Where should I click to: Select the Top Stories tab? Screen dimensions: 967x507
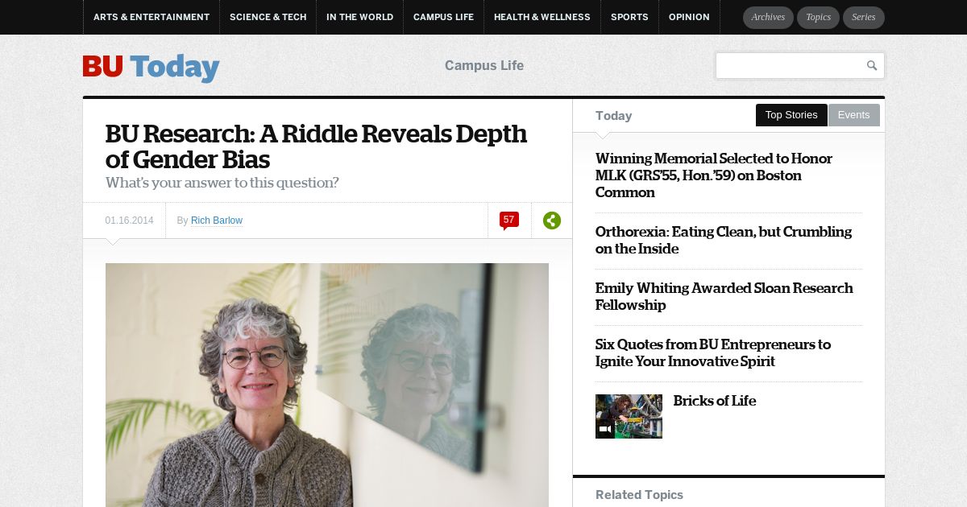(791, 115)
